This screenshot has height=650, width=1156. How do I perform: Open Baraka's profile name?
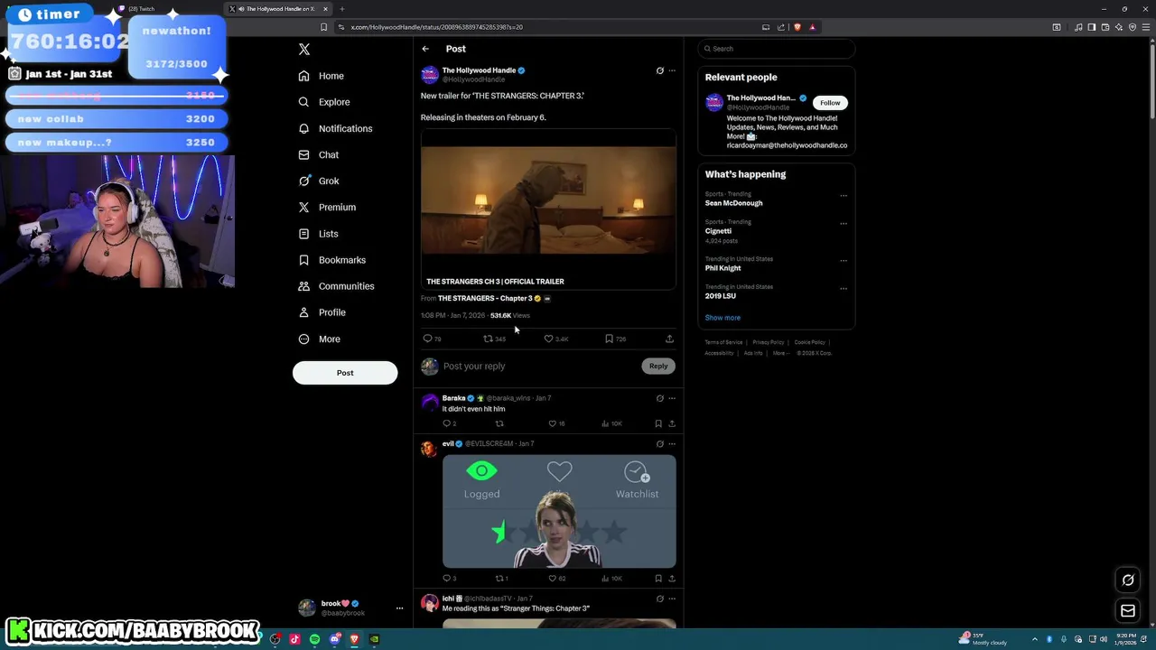pos(453,398)
